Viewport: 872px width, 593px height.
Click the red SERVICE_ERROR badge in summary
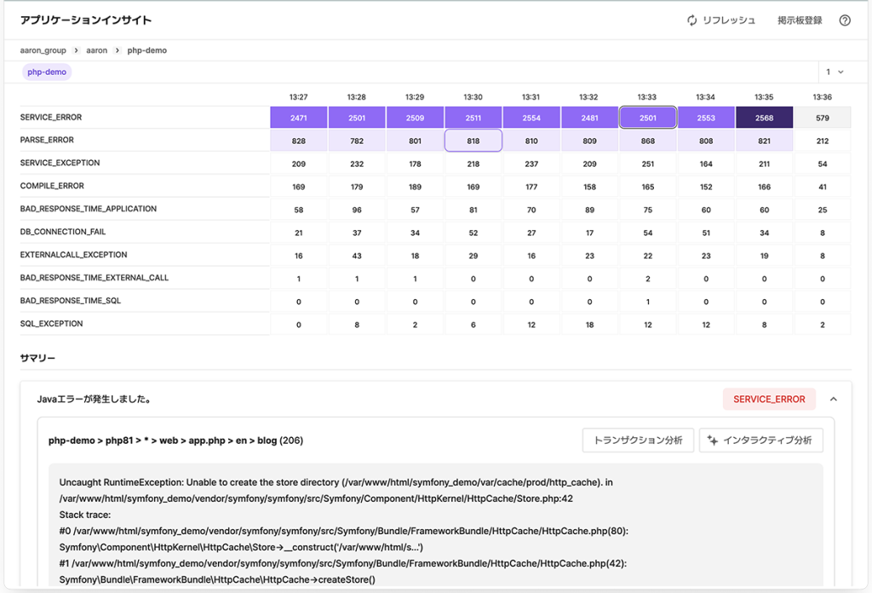click(769, 399)
